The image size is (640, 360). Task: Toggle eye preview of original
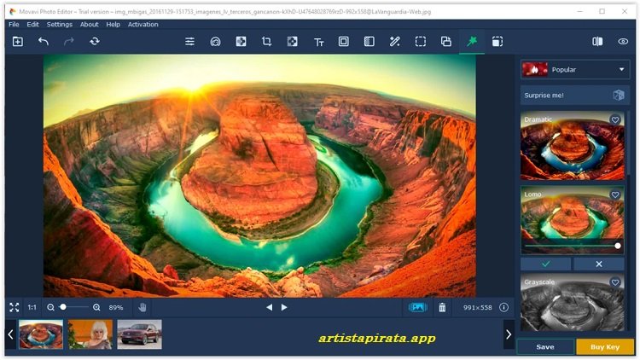pos(623,41)
